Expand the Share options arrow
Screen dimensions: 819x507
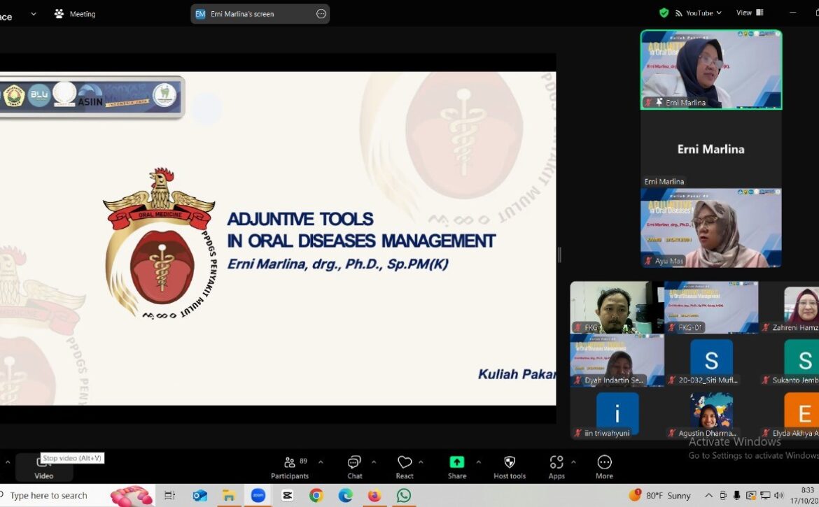478,462
